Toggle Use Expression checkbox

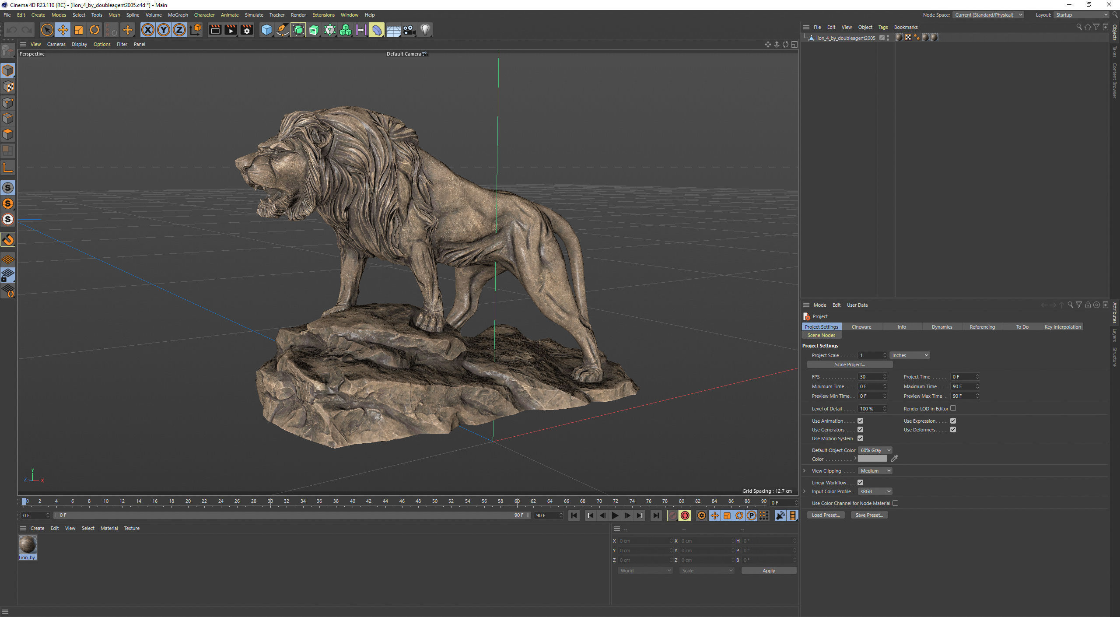tap(953, 421)
